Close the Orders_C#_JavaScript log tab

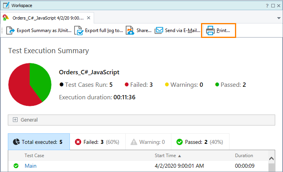click(x=89, y=18)
